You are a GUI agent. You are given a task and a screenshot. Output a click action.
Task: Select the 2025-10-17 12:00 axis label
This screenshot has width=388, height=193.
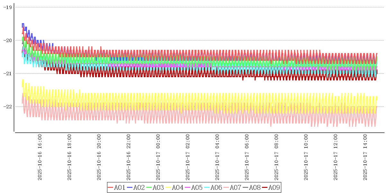coord(336,158)
